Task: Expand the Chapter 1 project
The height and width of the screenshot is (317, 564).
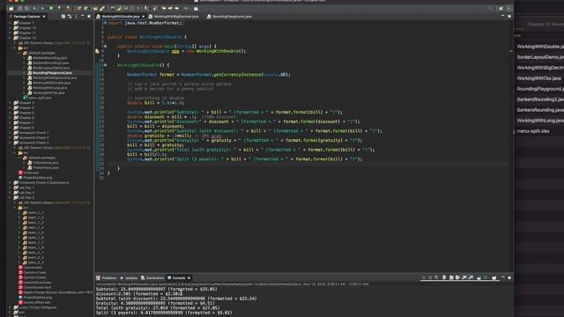Action: point(10,23)
